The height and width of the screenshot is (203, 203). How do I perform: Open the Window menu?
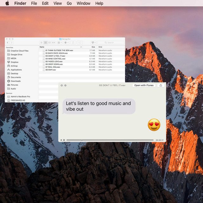(x=83, y=3)
